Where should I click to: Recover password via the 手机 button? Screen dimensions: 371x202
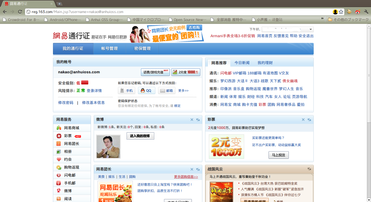[x=127, y=91]
